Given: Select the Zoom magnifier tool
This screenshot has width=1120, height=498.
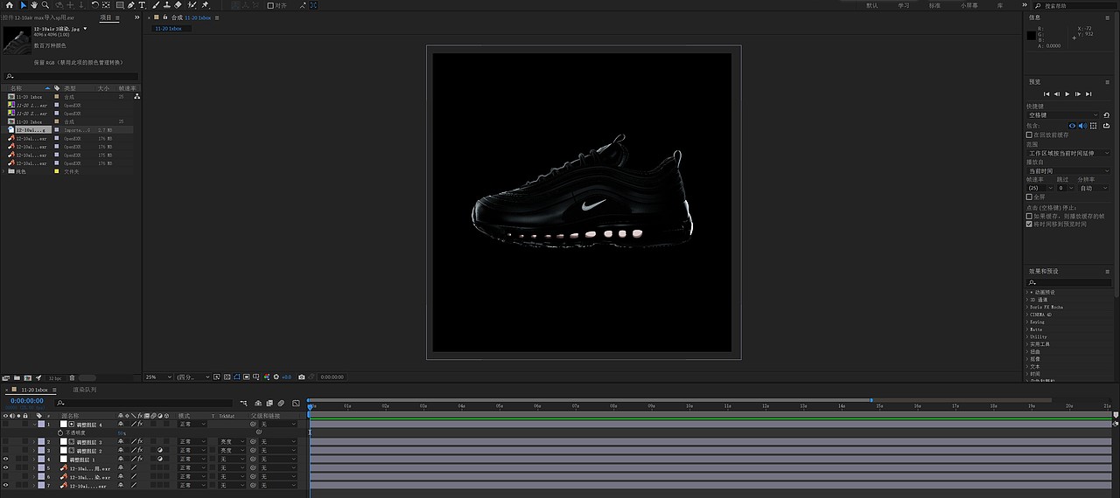Looking at the screenshot, I should (45, 5).
